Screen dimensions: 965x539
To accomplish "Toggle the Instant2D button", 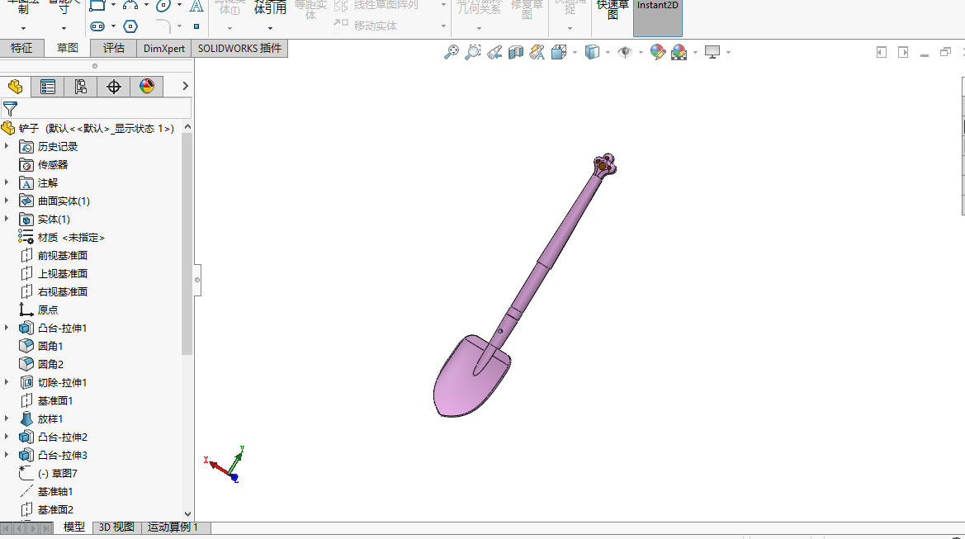I will pyautogui.click(x=658, y=17).
